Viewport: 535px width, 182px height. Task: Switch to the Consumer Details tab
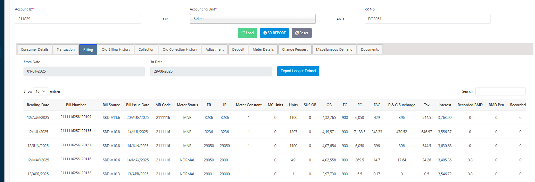(35, 49)
